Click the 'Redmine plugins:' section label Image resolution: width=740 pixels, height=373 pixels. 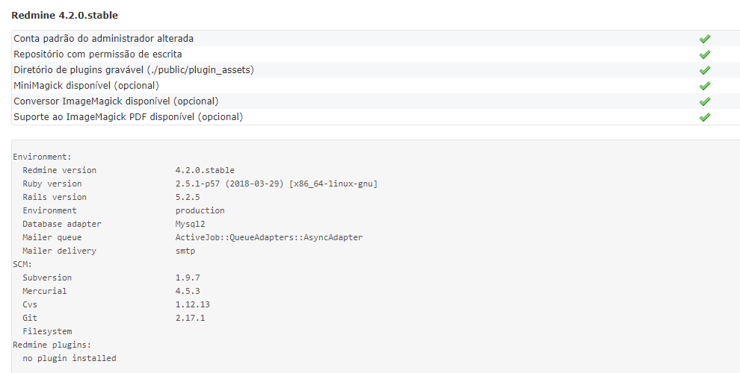coord(52,345)
